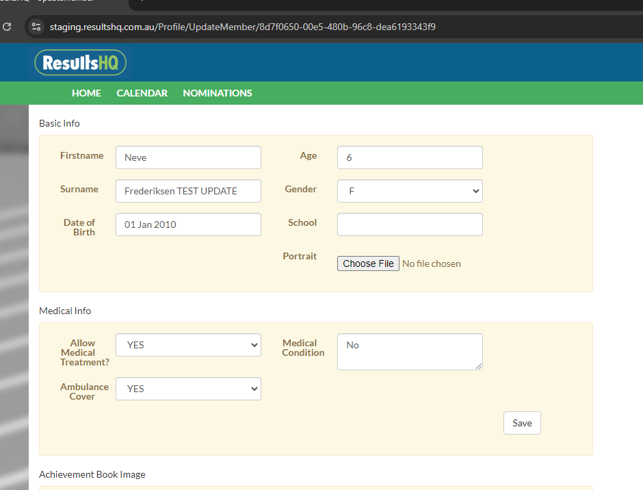Save the member profile

pyautogui.click(x=522, y=423)
